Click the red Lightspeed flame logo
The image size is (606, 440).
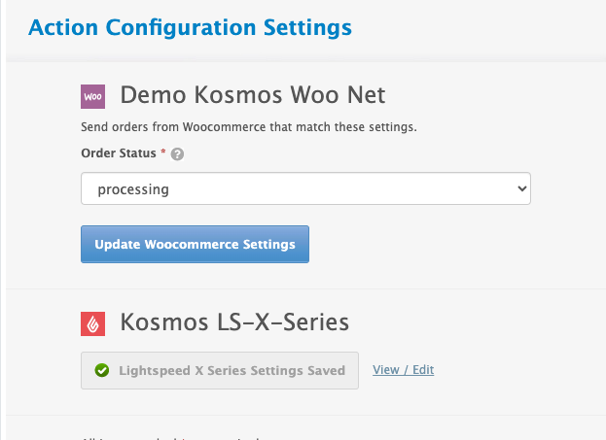[x=92, y=322]
